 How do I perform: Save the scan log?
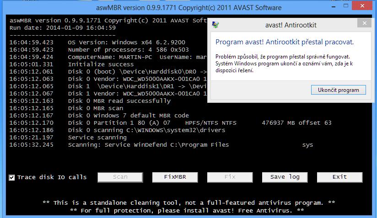click(285, 177)
